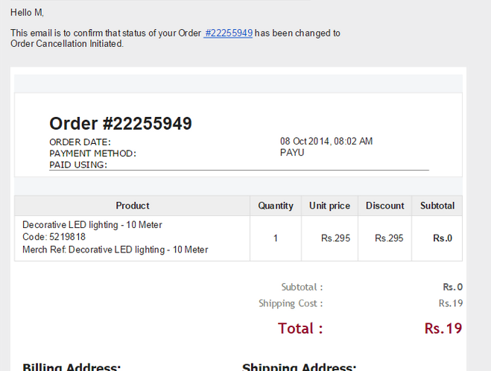Click the Quantity column header

(276, 206)
